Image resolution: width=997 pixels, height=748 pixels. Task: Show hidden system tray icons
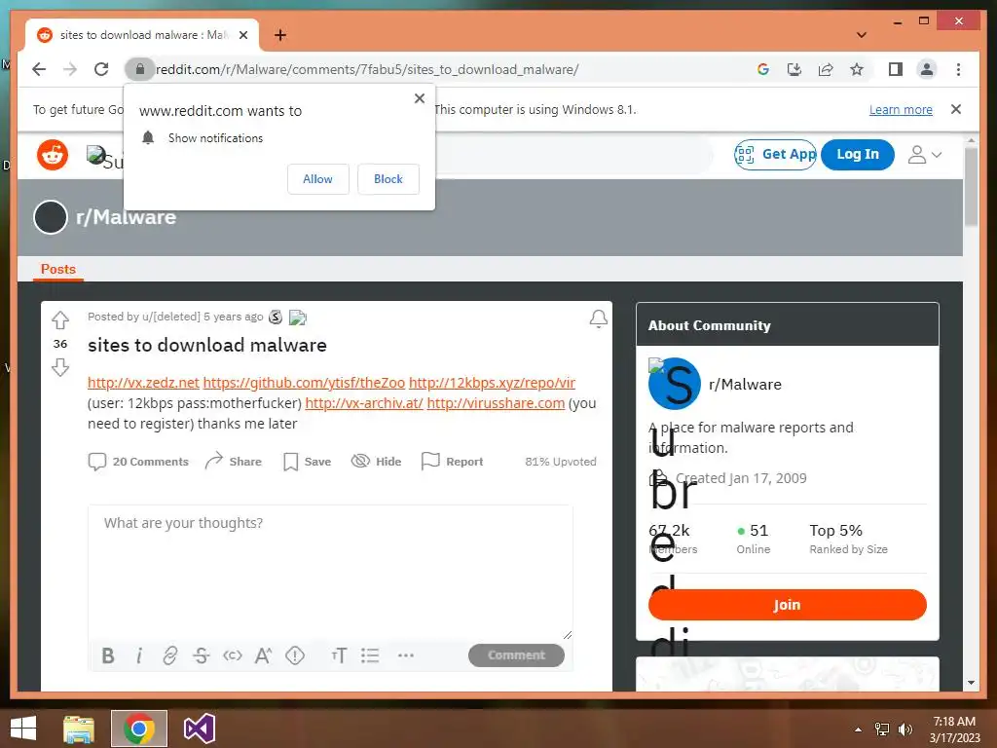[x=859, y=729]
